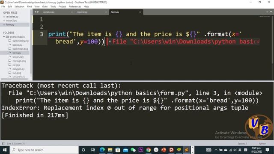
Task: Open Cortana circle icon
Action: [83, 150]
